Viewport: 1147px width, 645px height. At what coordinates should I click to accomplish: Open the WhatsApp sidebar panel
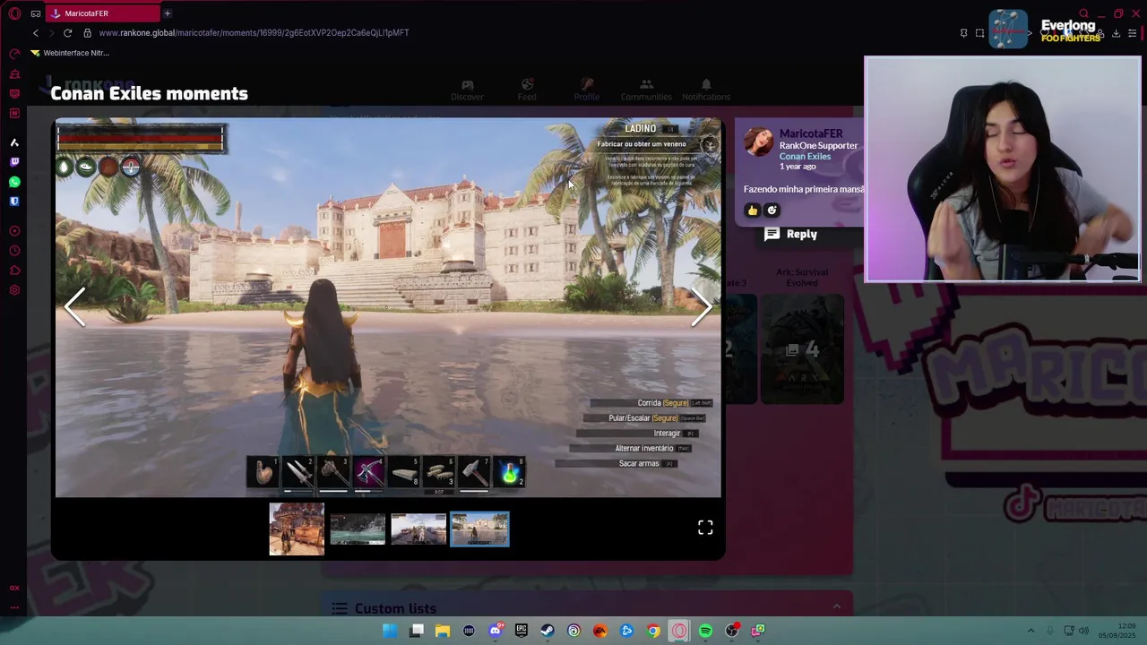(14, 182)
